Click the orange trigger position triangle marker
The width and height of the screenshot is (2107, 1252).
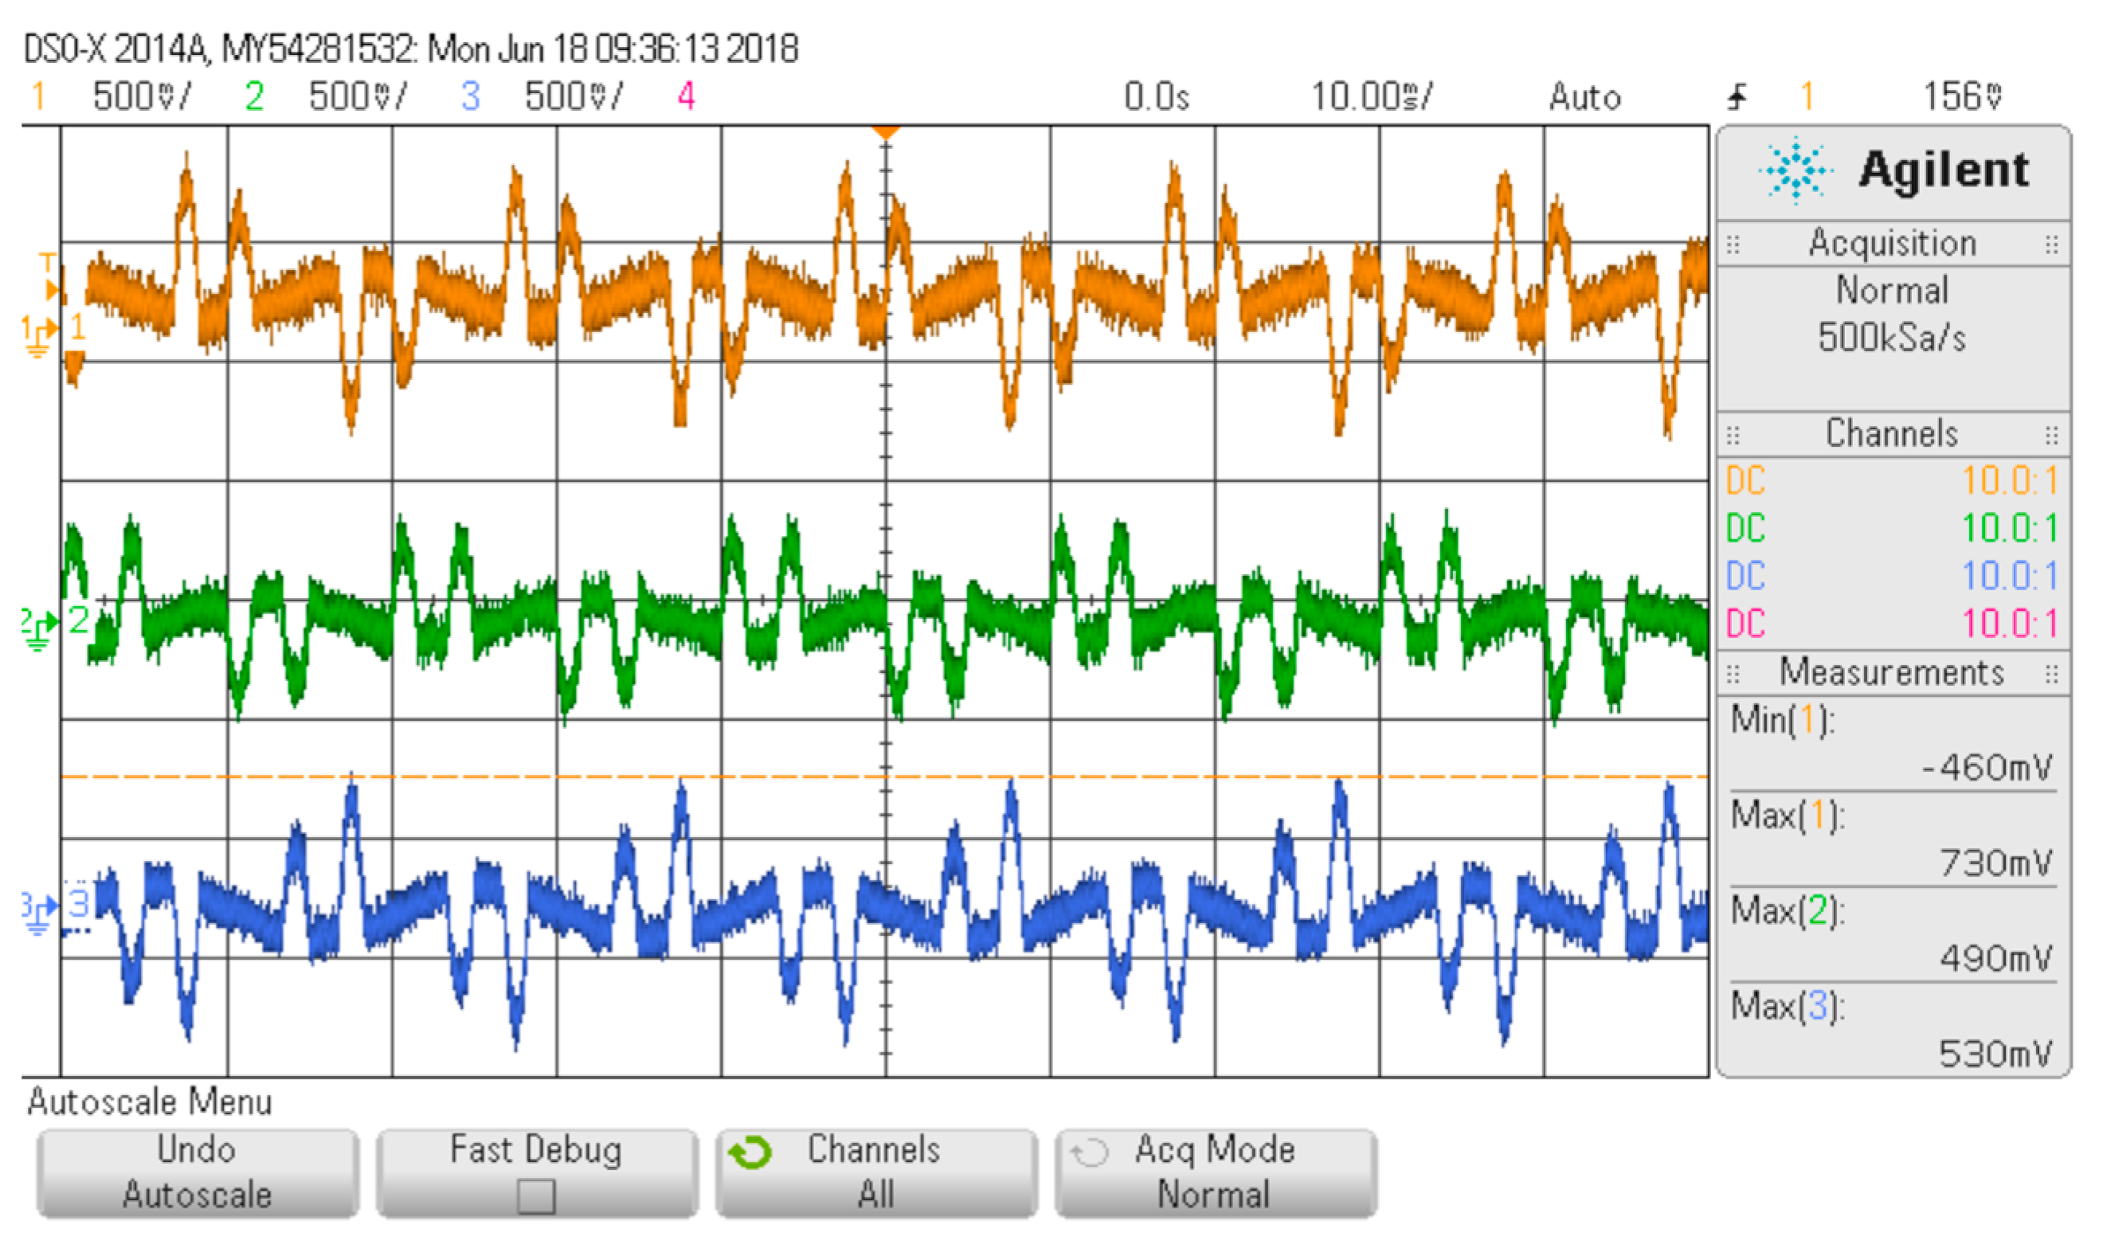pyautogui.click(x=885, y=132)
